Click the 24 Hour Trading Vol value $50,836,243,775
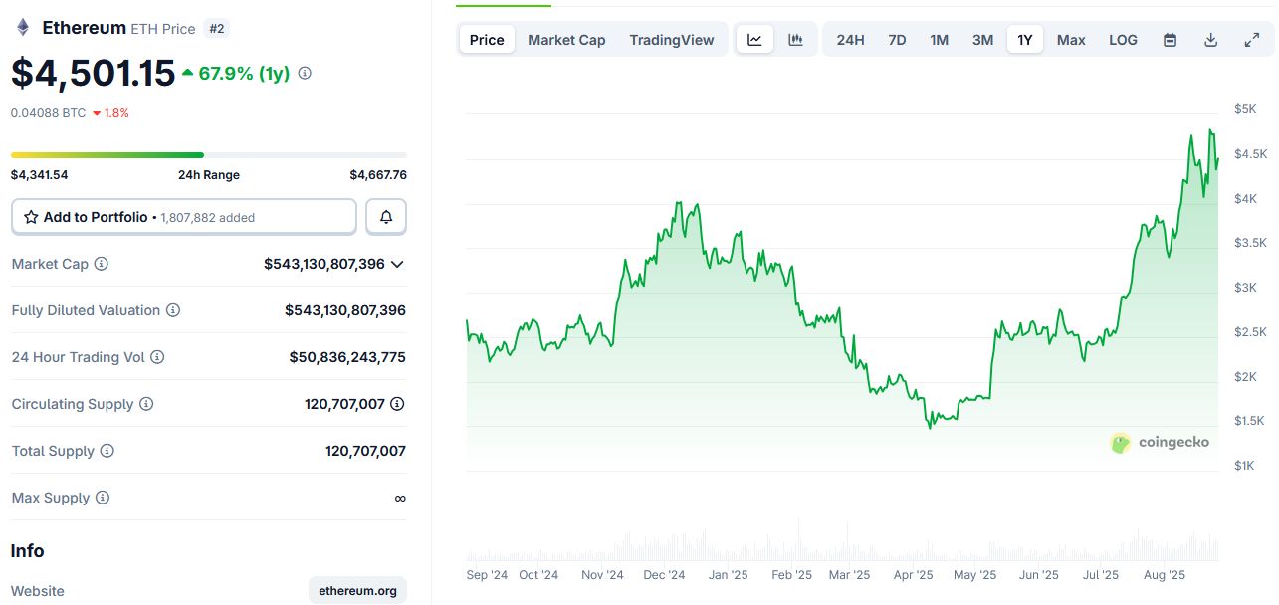 coord(347,357)
